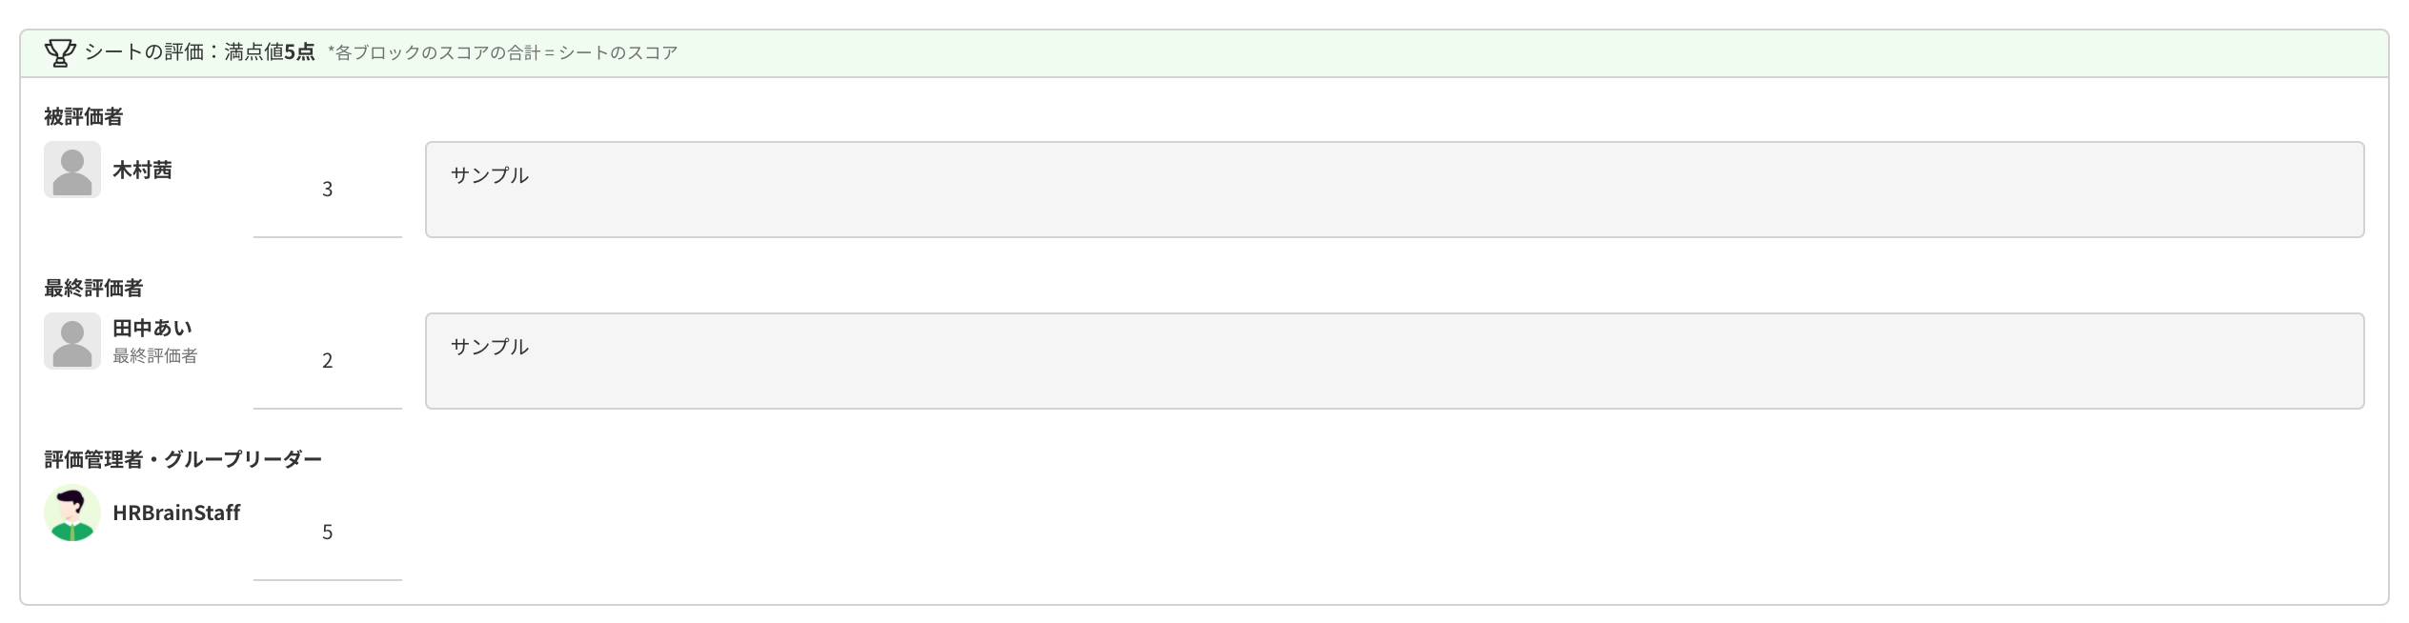Click the 被評価者 section heading
The height and width of the screenshot is (623, 2409).
(x=84, y=117)
